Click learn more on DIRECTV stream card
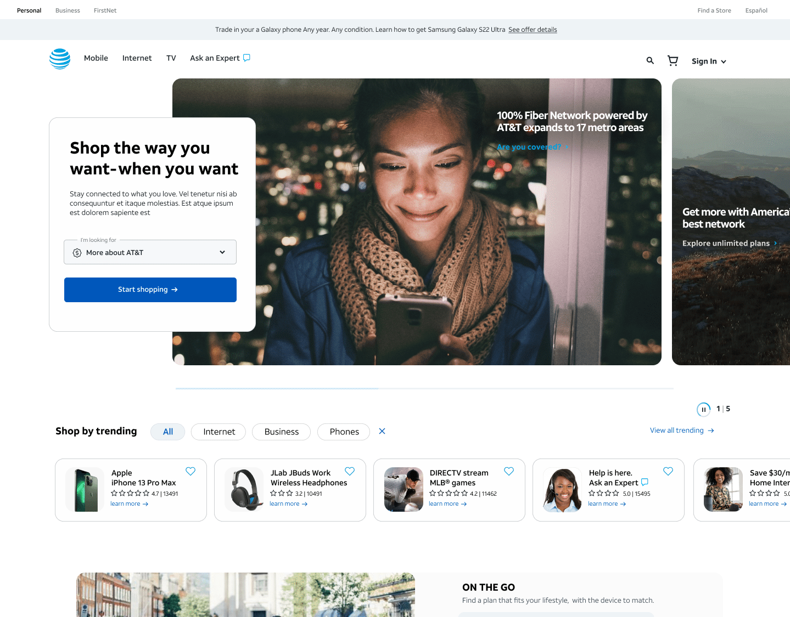Screen dimensions: 790x617 tap(448, 503)
